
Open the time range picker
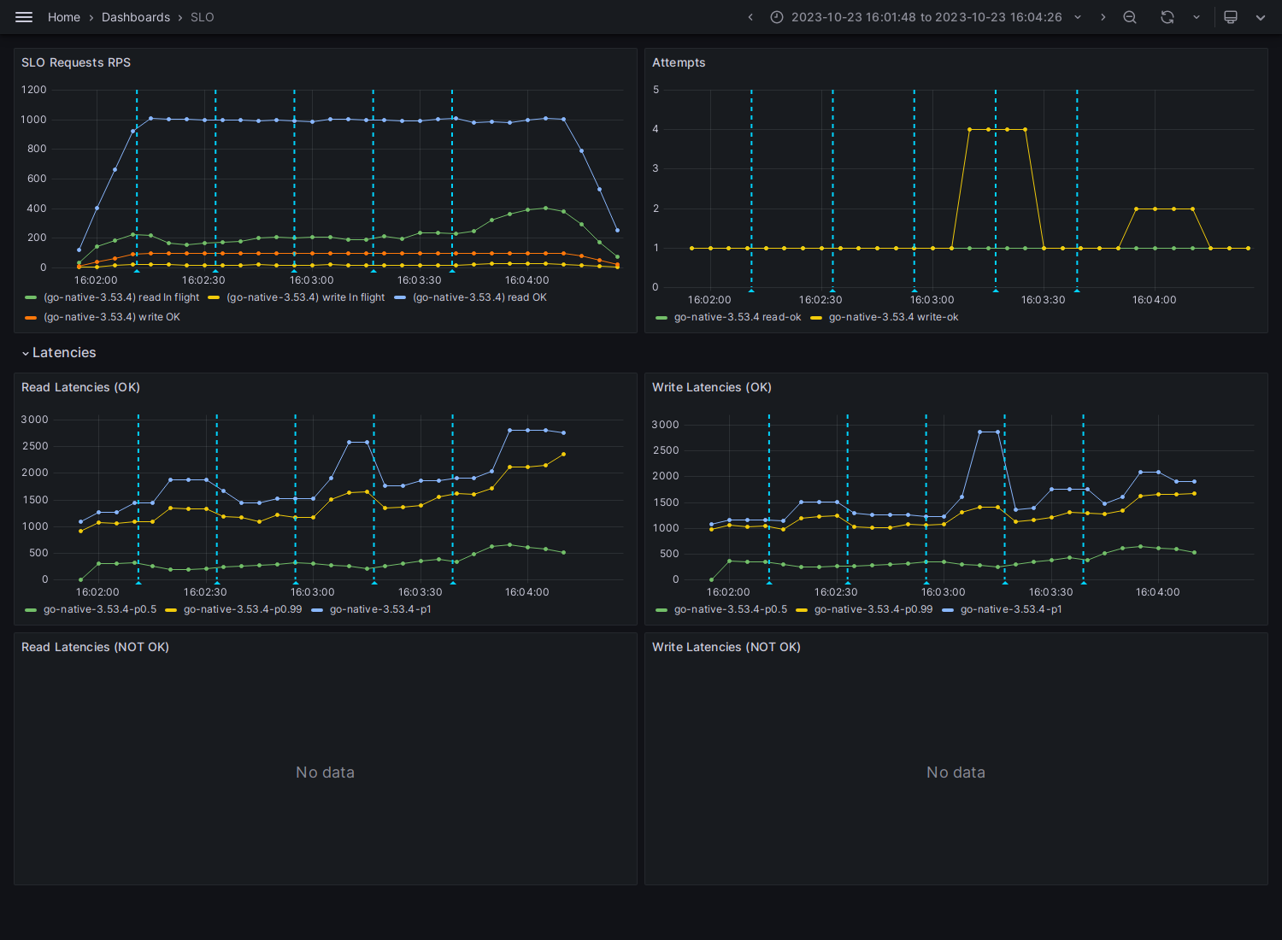click(926, 17)
